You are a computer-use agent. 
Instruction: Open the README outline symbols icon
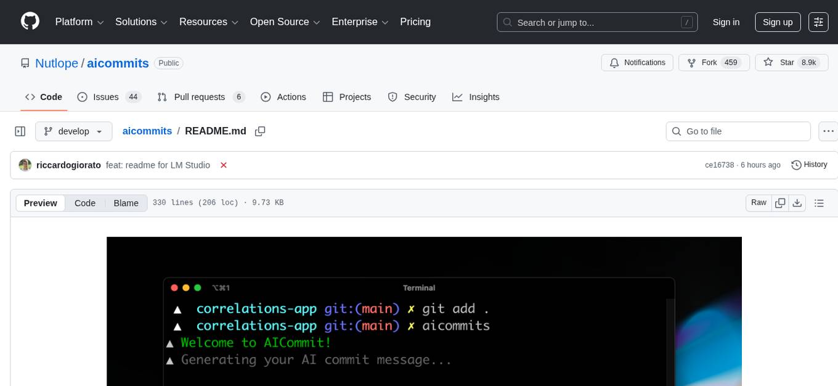(x=820, y=203)
